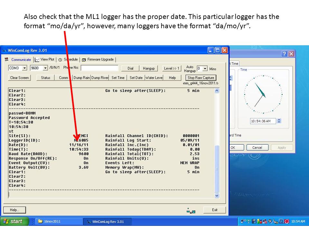Screen dimensions: 309x231
Task: Click terminal scrollbar down arrow
Action: point(217,195)
